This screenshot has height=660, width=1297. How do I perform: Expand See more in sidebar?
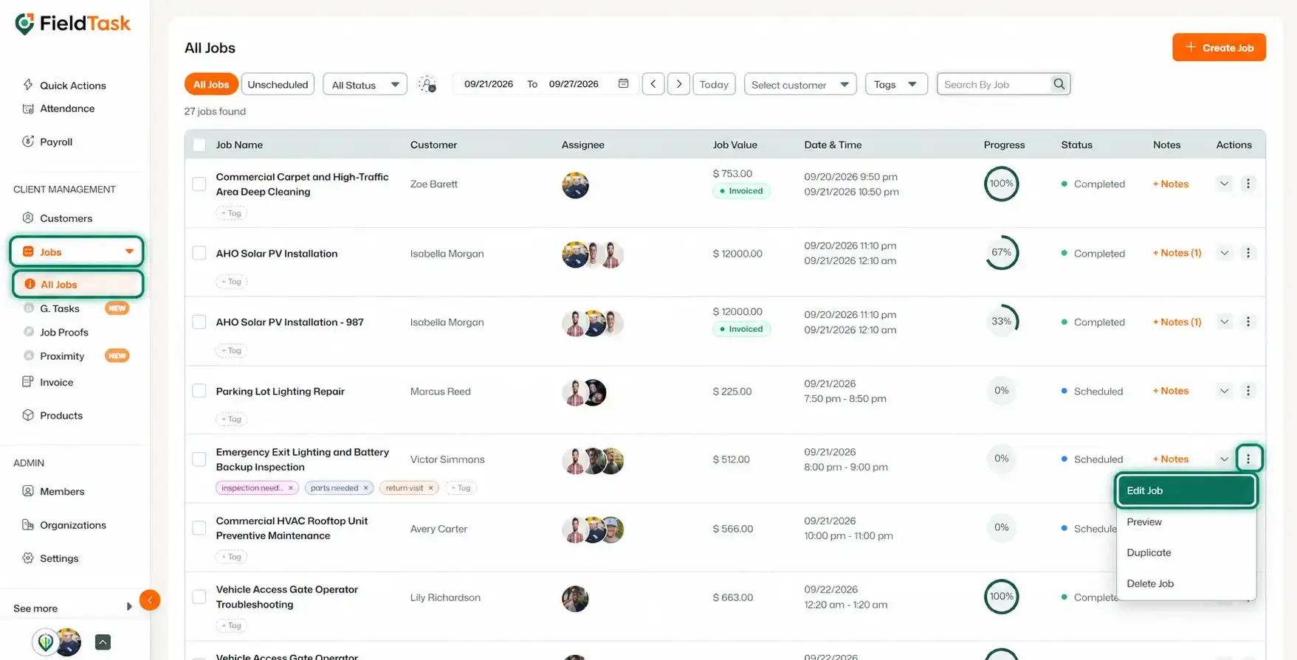72,608
